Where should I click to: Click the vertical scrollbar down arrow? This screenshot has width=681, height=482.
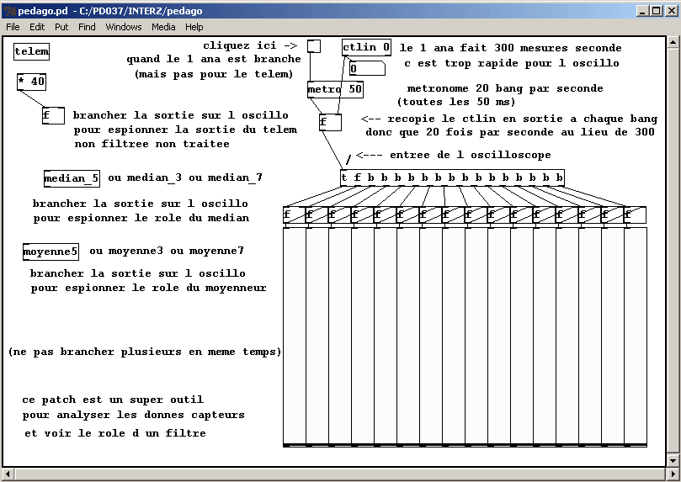[673, 459]
